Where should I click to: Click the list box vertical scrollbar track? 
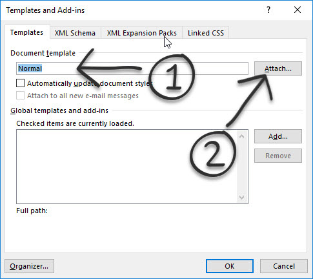coord(242,167)
